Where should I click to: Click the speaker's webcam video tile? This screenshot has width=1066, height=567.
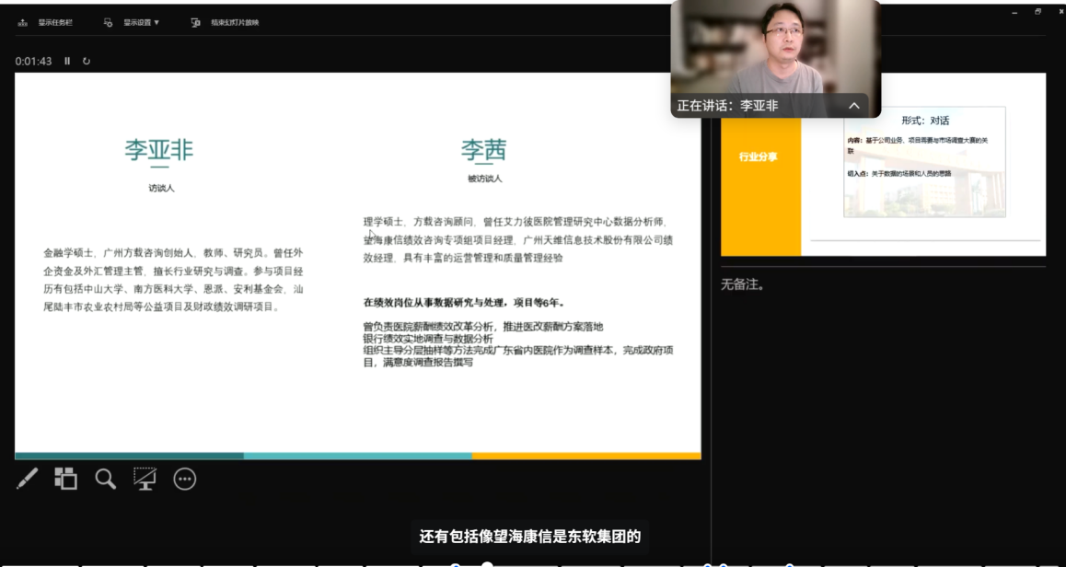click(775, 46)
